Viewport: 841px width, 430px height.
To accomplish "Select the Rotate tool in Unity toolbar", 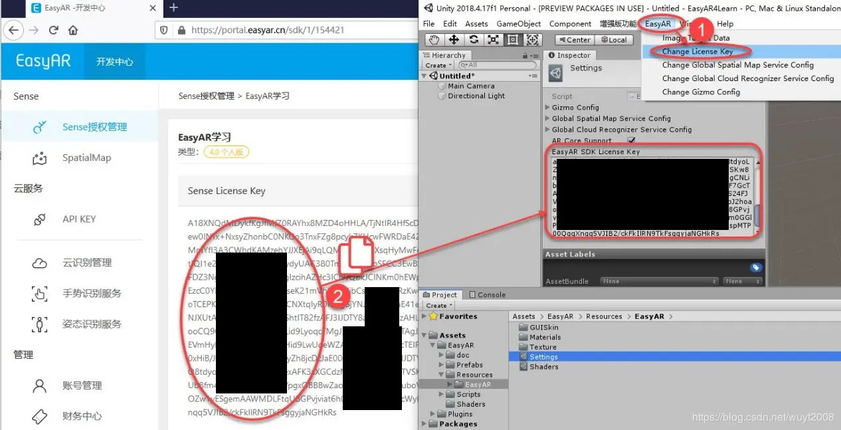I will tap(474, 40).
